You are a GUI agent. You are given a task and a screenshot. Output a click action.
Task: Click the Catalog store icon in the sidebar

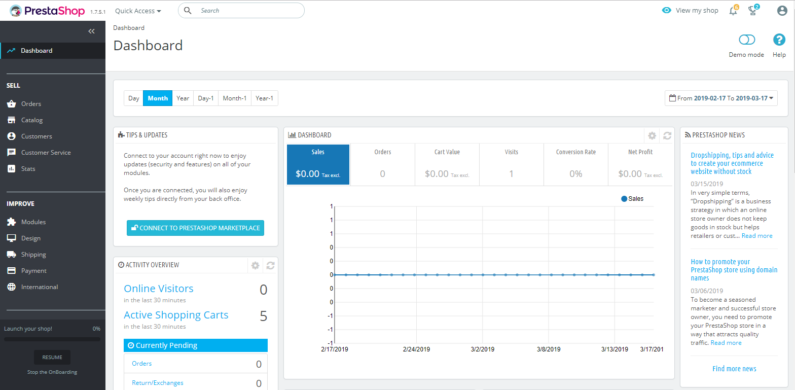[x=11, y=120]
